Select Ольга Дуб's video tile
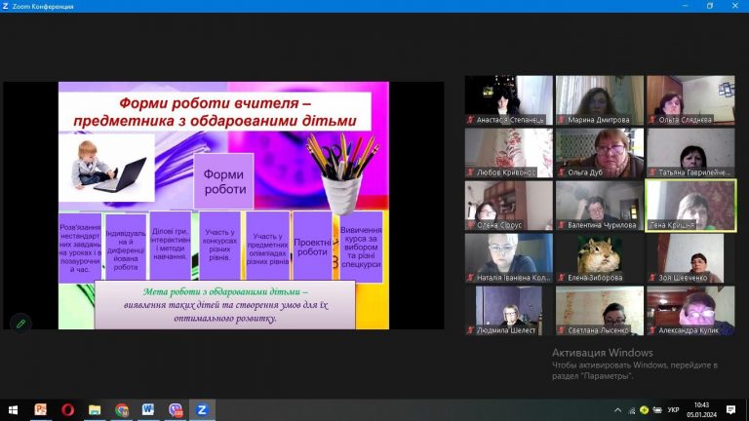749x421 pixels. pos(599,149)
